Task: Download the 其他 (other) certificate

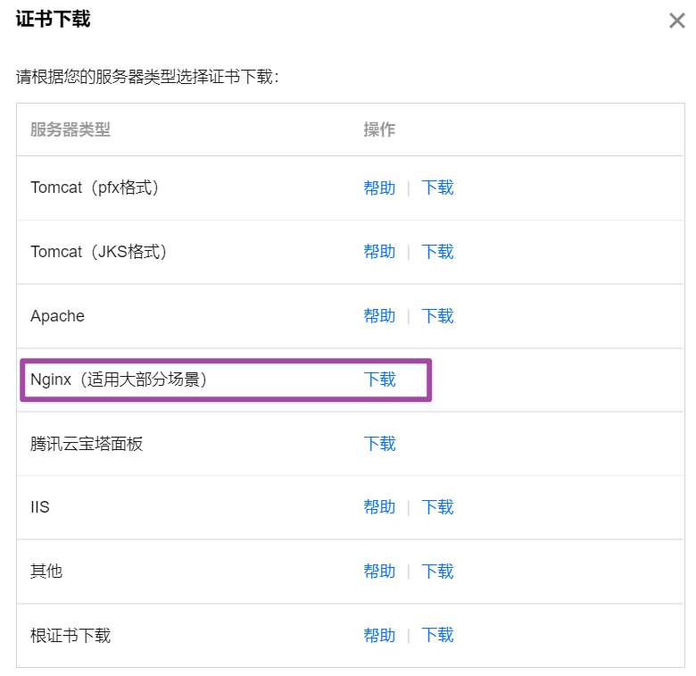Action: coord(437,572)
